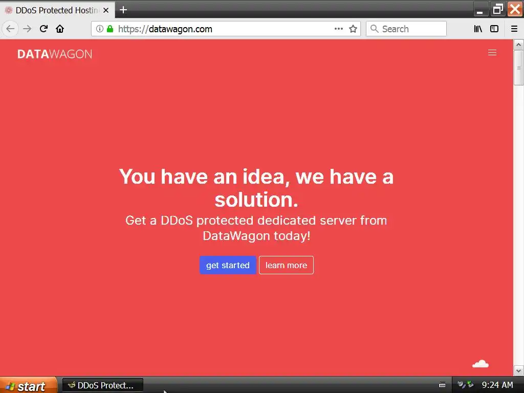This screenshot has width=524, height=393.
Task: Open Firefox hamburger application menu
Action: (x=514, y=29)
